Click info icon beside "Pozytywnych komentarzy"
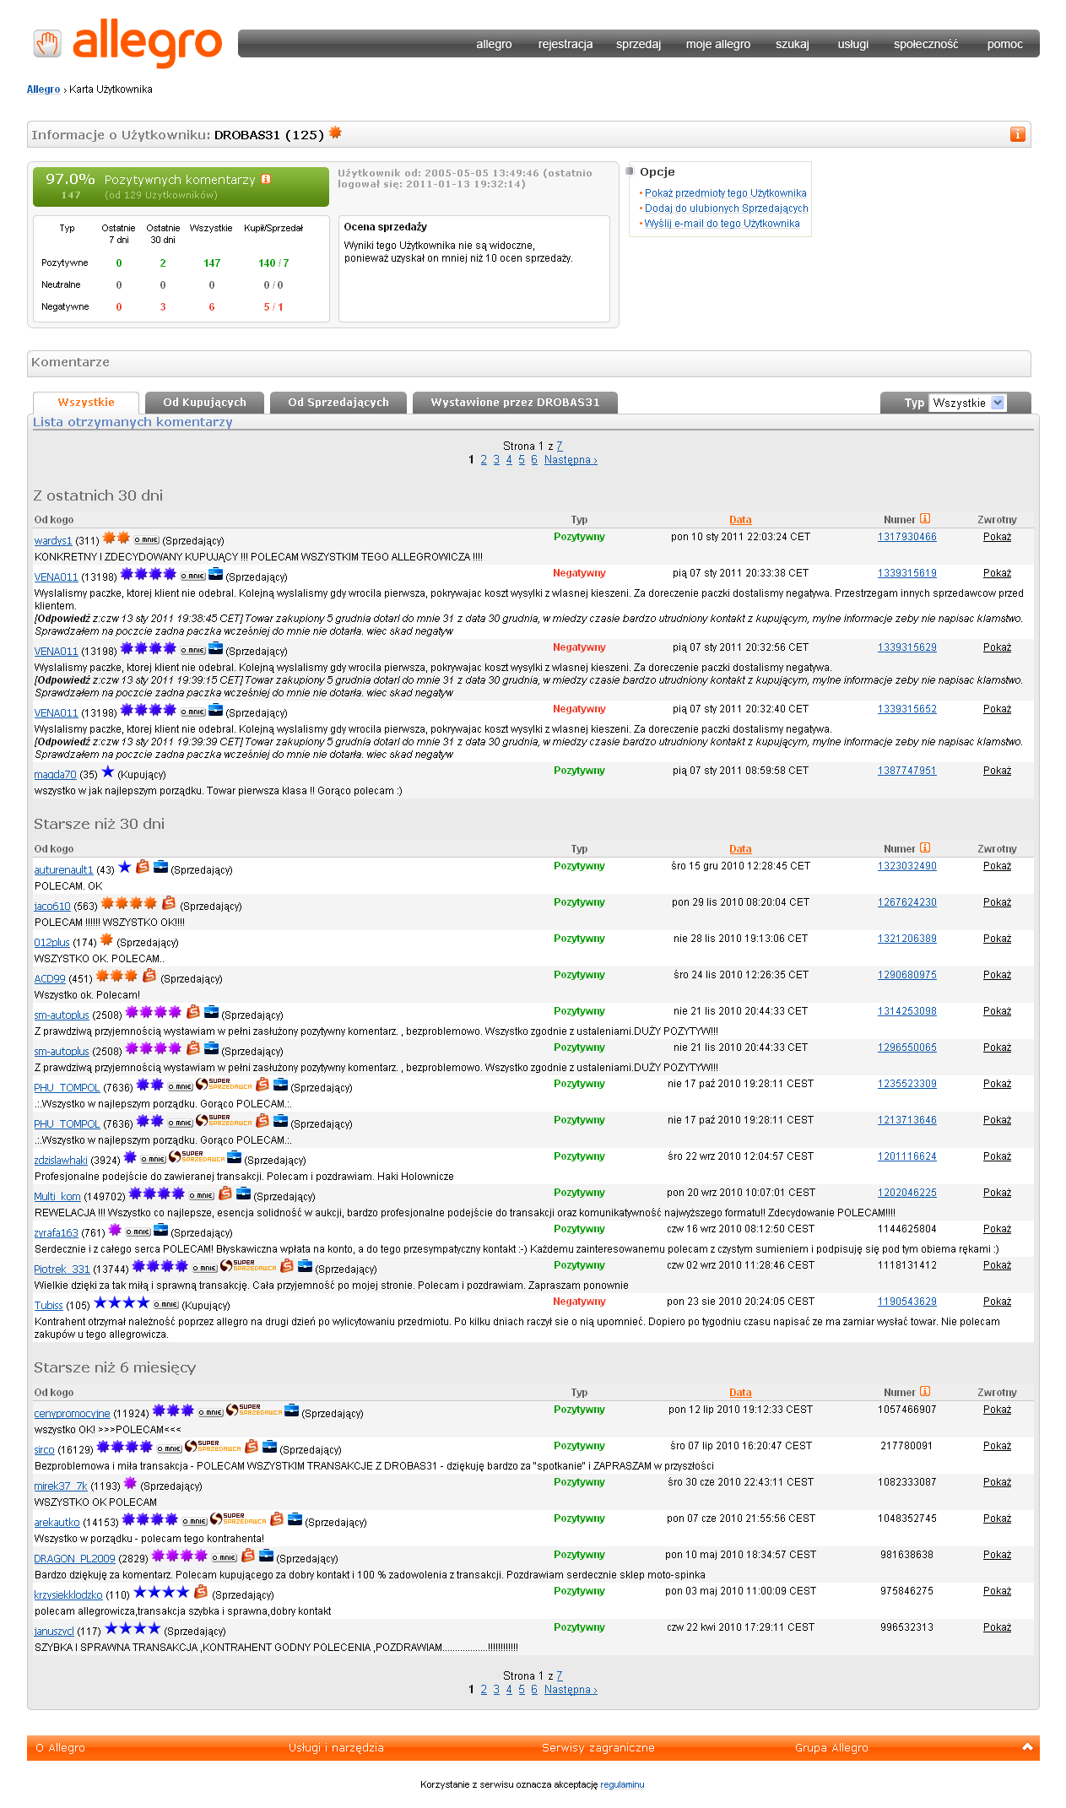This screenshot has height=1808, width=1066. (x=266, y=179)
